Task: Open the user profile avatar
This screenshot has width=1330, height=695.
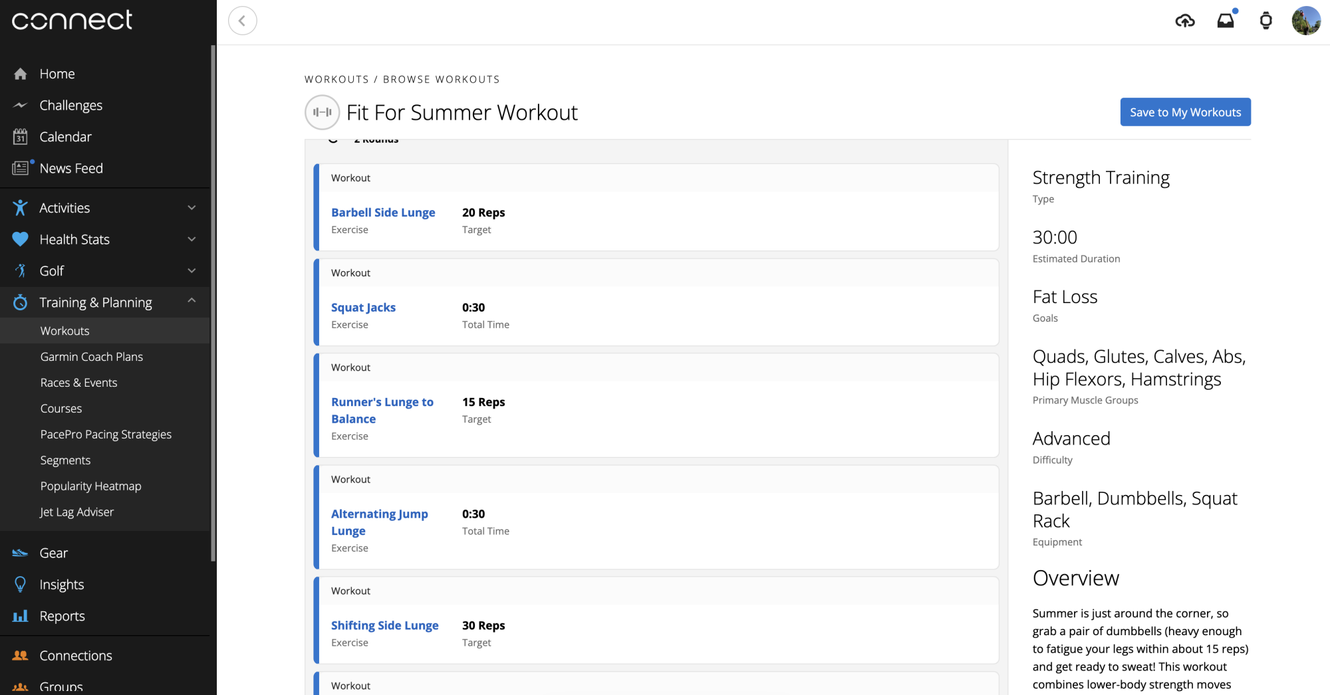Action: (x=1305, y=21)
